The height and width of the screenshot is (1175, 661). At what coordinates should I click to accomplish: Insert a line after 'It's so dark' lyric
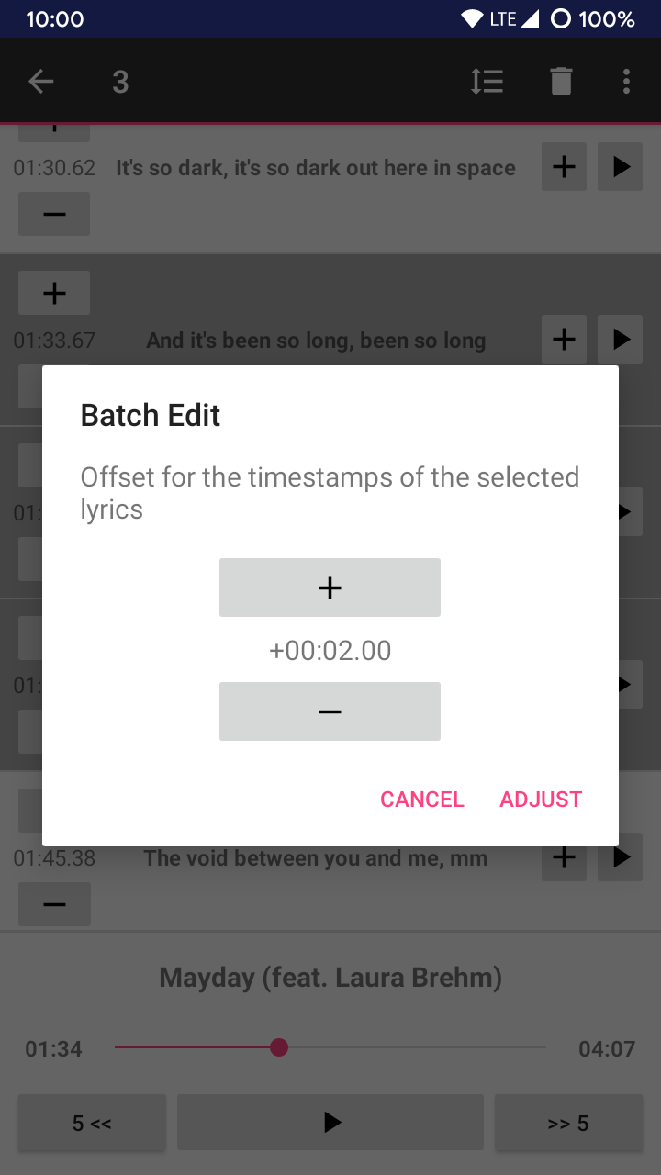point(564,167)
